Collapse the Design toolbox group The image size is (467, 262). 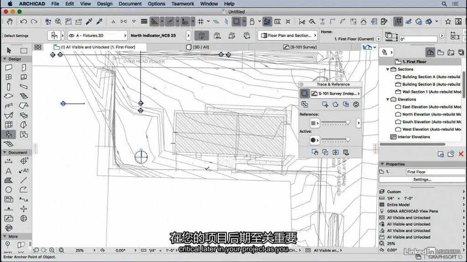click(5, 59)
